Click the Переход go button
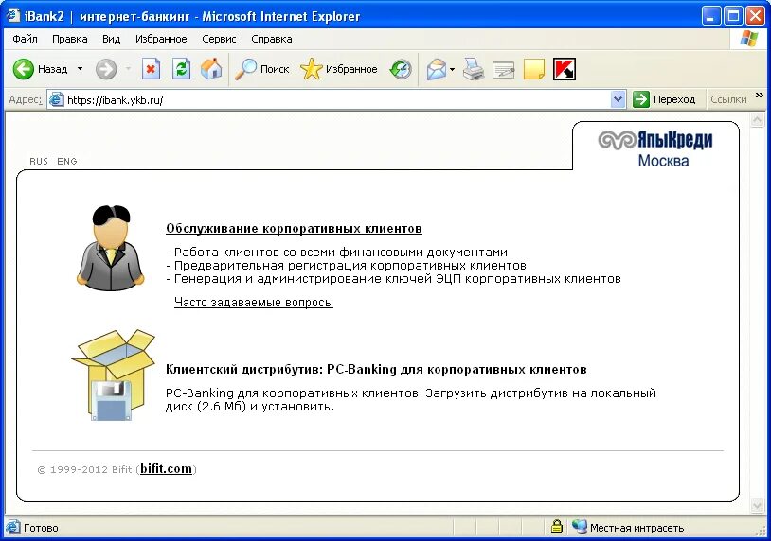 (664, 99)
